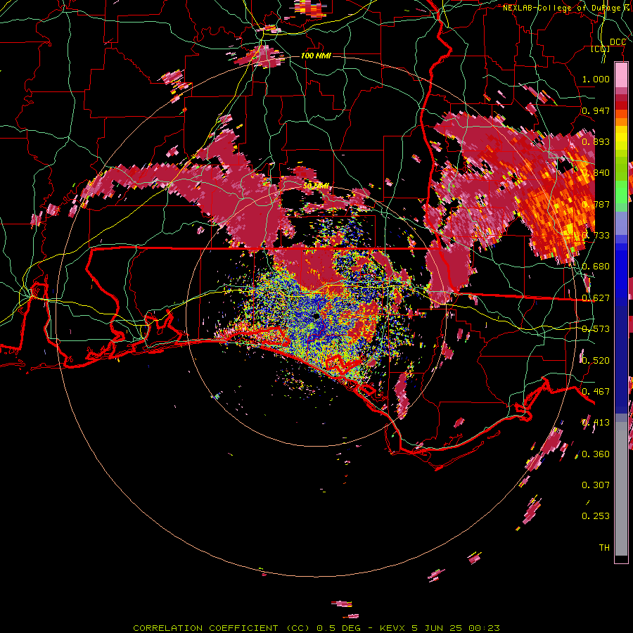Image resolution: width=633 pixels, height=633 pixels.
Task: Click the 0.307 scale value
Action: [x=596, y=485]
